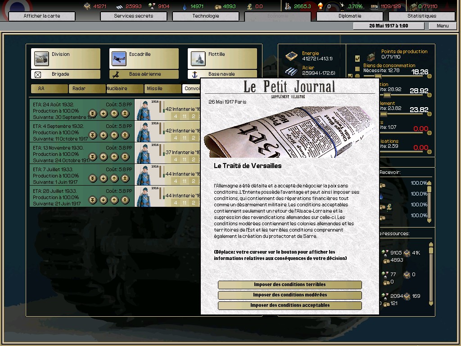Click round button right of the 1.07 need slider

[x=429, y=133]
